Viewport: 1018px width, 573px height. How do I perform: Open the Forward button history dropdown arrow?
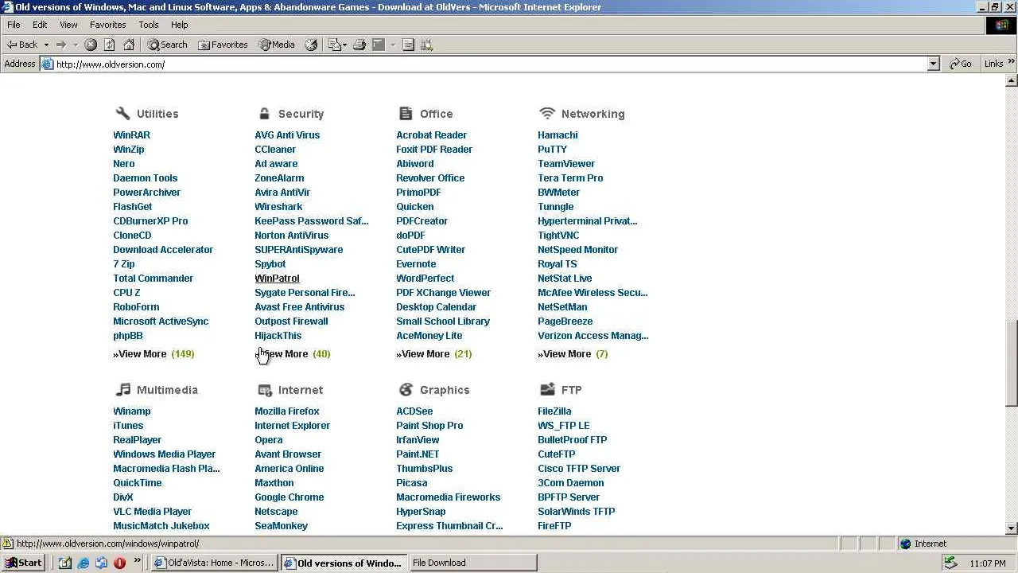click(x=76, y=45)
